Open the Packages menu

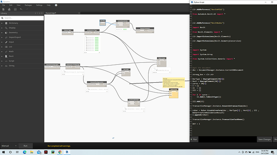pos(28,5)
